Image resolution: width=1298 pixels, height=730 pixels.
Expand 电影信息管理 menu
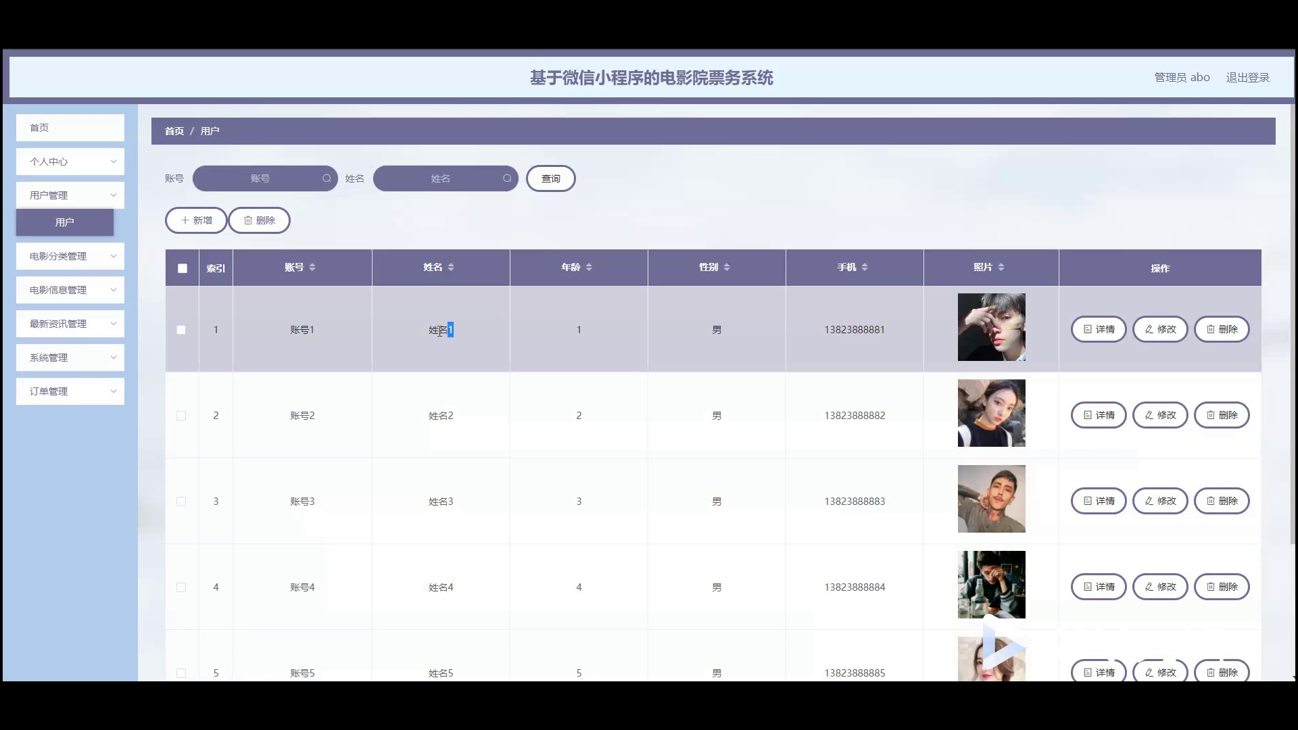(70, 290)
